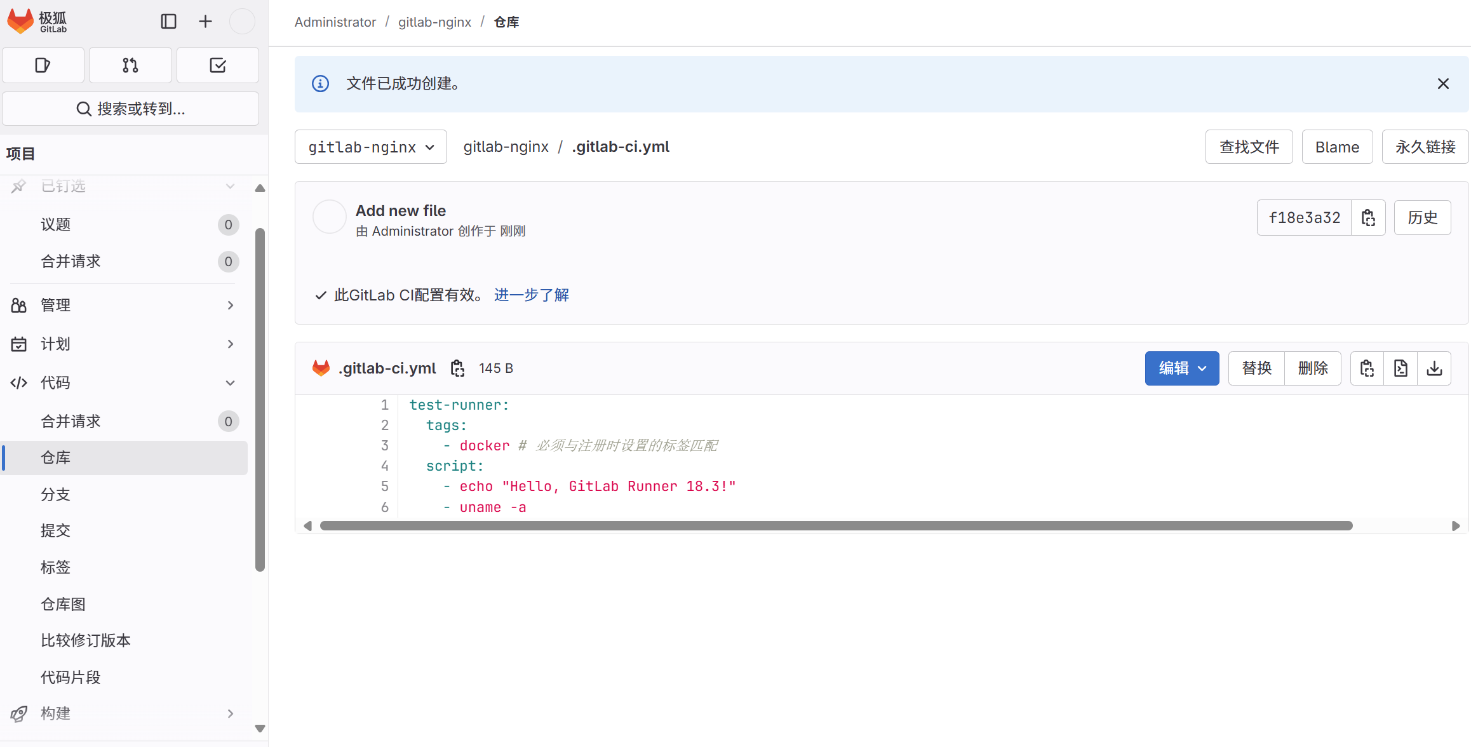Copy file contents icon
The height and width of the screenshot is (747, 1471).
pos(1367,368)
